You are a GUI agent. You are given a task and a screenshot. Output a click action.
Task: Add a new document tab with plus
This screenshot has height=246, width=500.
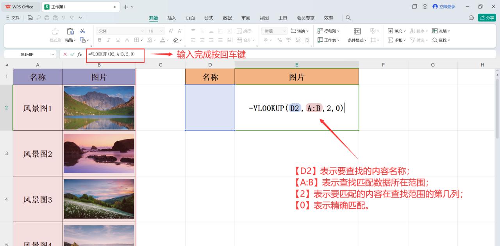point(126,7)
